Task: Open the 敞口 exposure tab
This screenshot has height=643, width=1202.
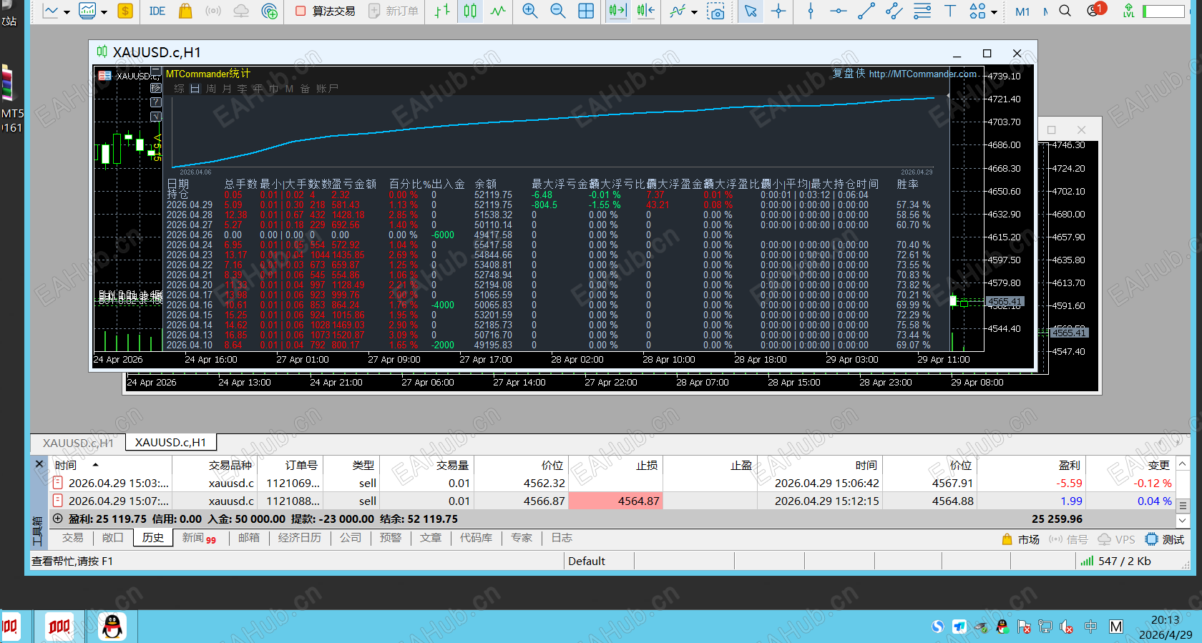Action: [113, 538]
